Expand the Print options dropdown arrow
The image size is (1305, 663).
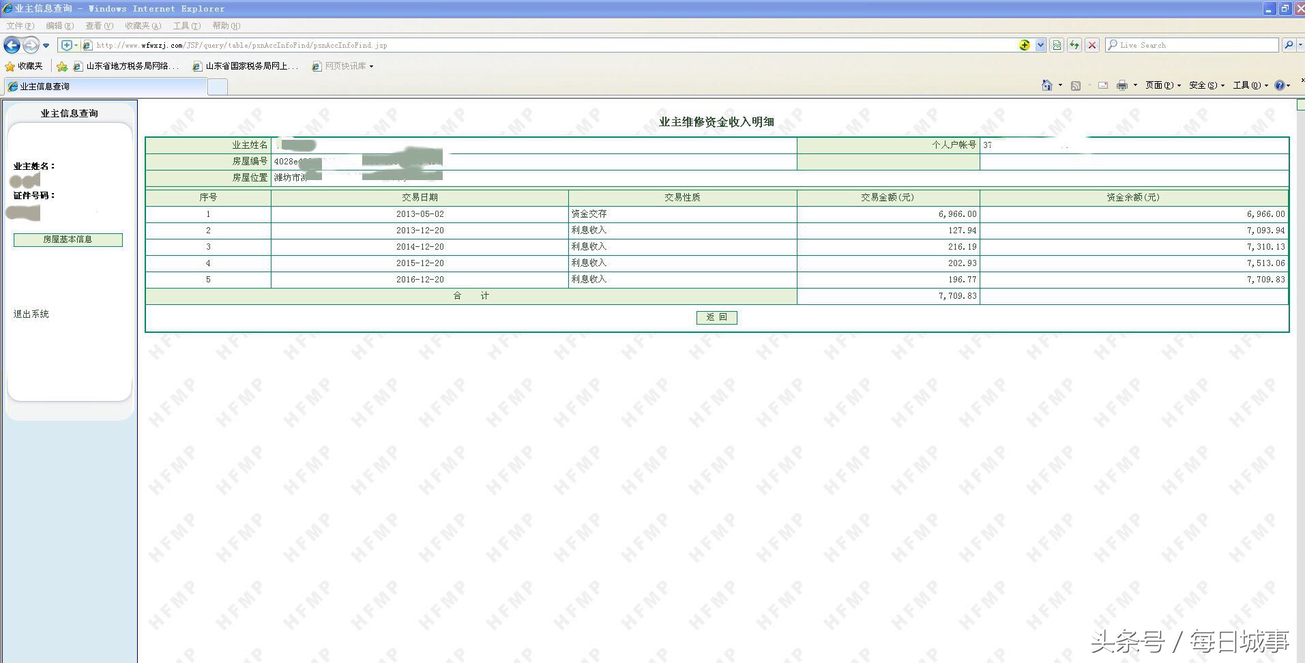point(1135,85)
